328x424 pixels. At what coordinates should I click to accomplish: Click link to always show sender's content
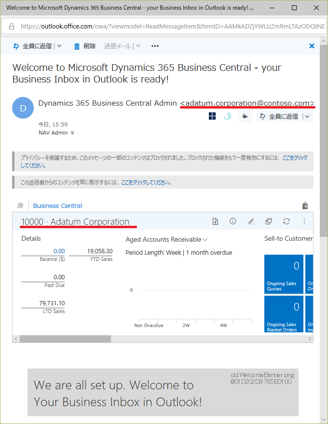coord(146,182)
